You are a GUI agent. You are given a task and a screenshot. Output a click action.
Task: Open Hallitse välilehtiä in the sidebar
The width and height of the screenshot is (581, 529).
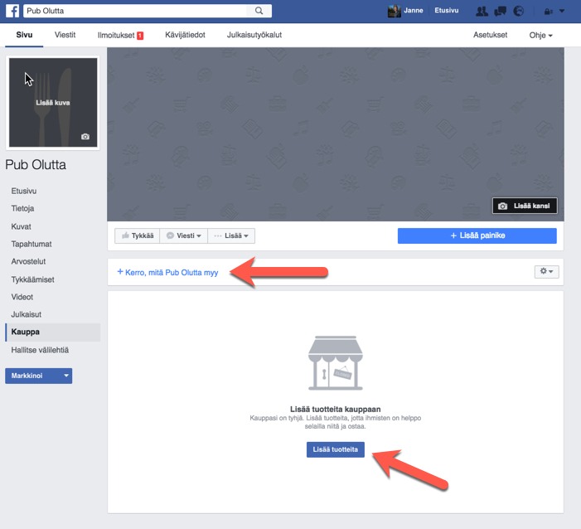coord(40,350)
